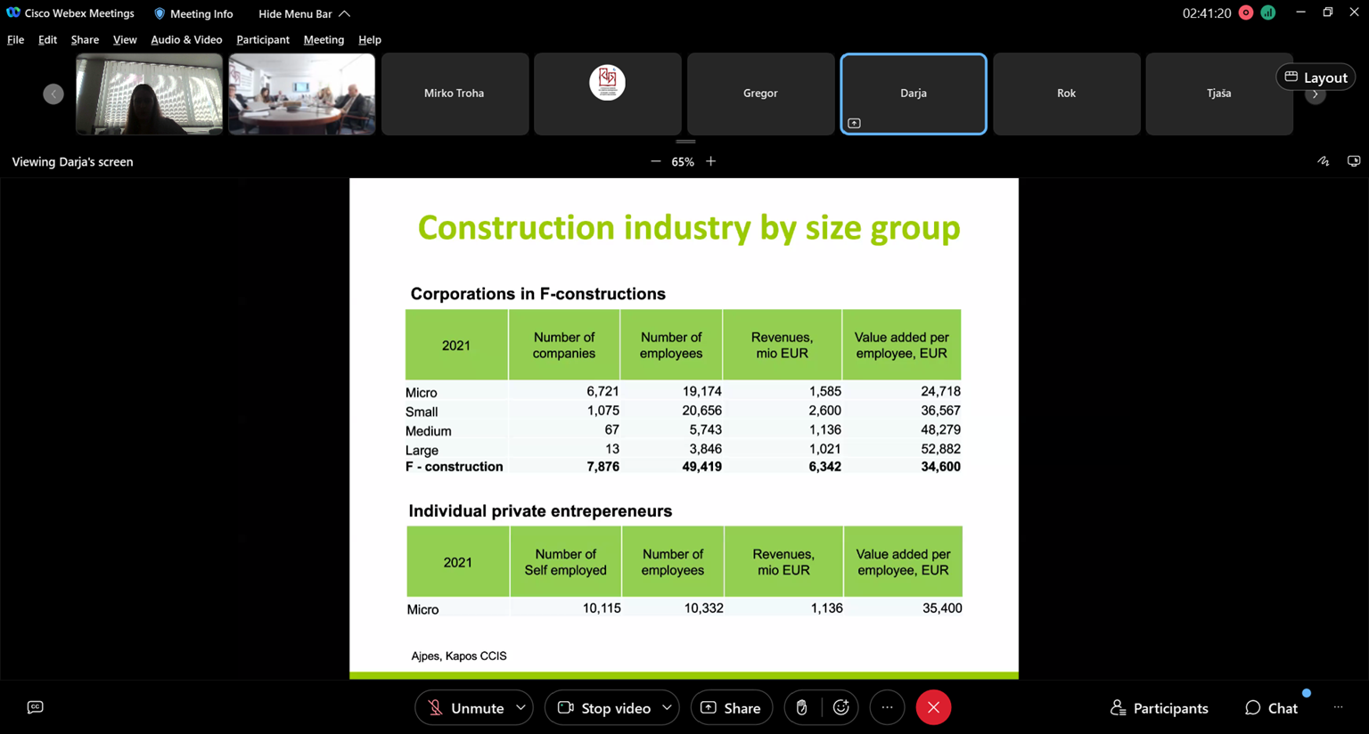Screen dimensions: 1369x734
Task: Click the red recording indicator
Action: pyautogui.click(x=1246, y=12)
